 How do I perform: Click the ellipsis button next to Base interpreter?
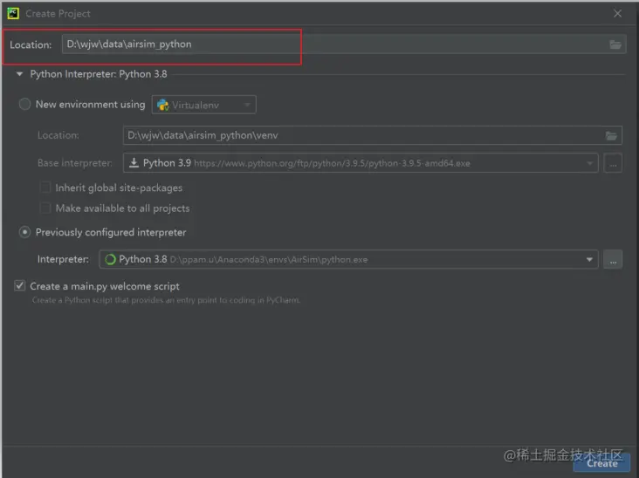(613, 163)
